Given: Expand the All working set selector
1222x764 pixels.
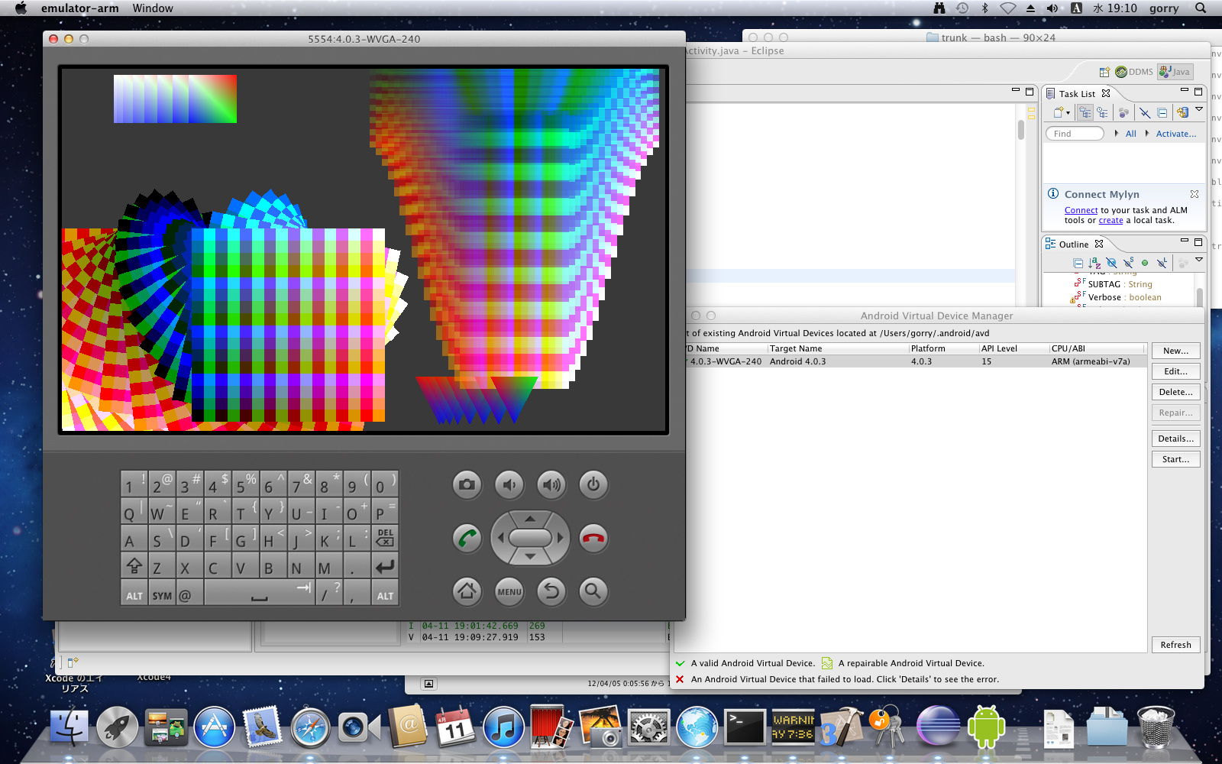Looking at the screenshot, I should coord(1117,134).
